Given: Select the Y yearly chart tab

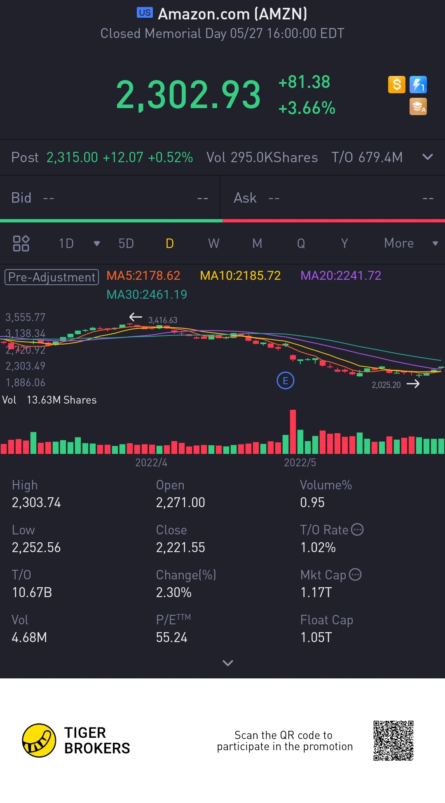Looking at the screenshot, I should pos(344,243).
